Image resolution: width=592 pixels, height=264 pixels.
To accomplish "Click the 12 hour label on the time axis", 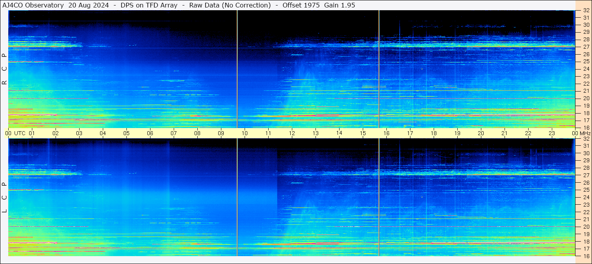I will click(x=292, y=133).
